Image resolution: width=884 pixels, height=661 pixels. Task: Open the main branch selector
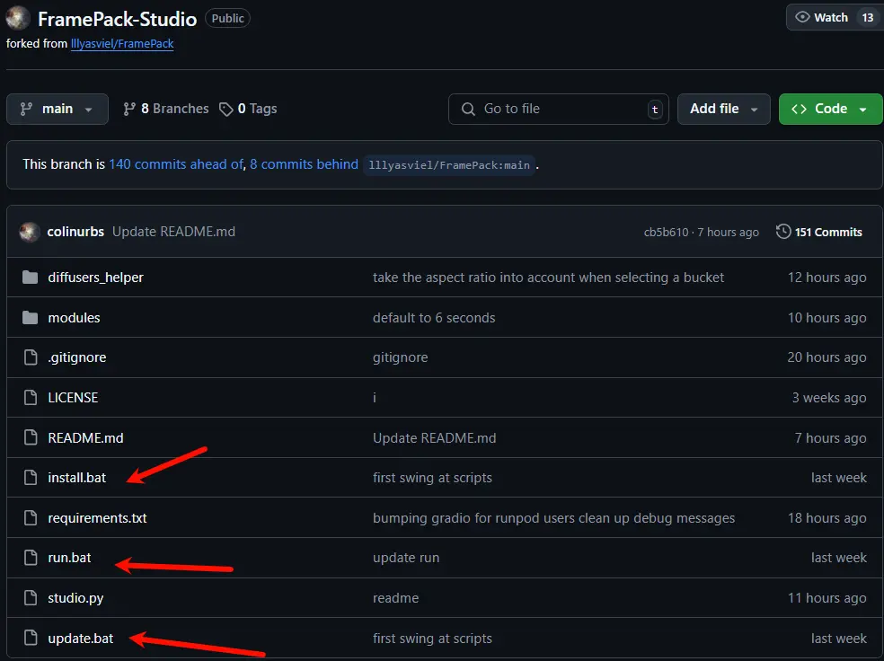57,108
